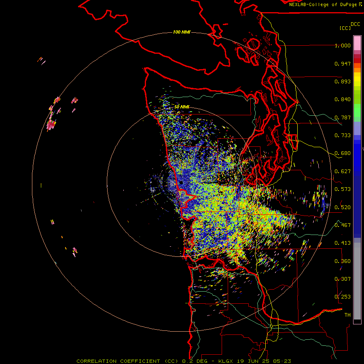Select the dark navy color bar segment
364x364 pixels.
coord(357,205)
